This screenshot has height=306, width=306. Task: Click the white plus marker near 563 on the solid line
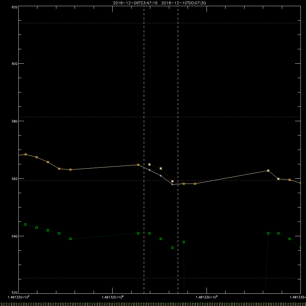coord(150,170)
